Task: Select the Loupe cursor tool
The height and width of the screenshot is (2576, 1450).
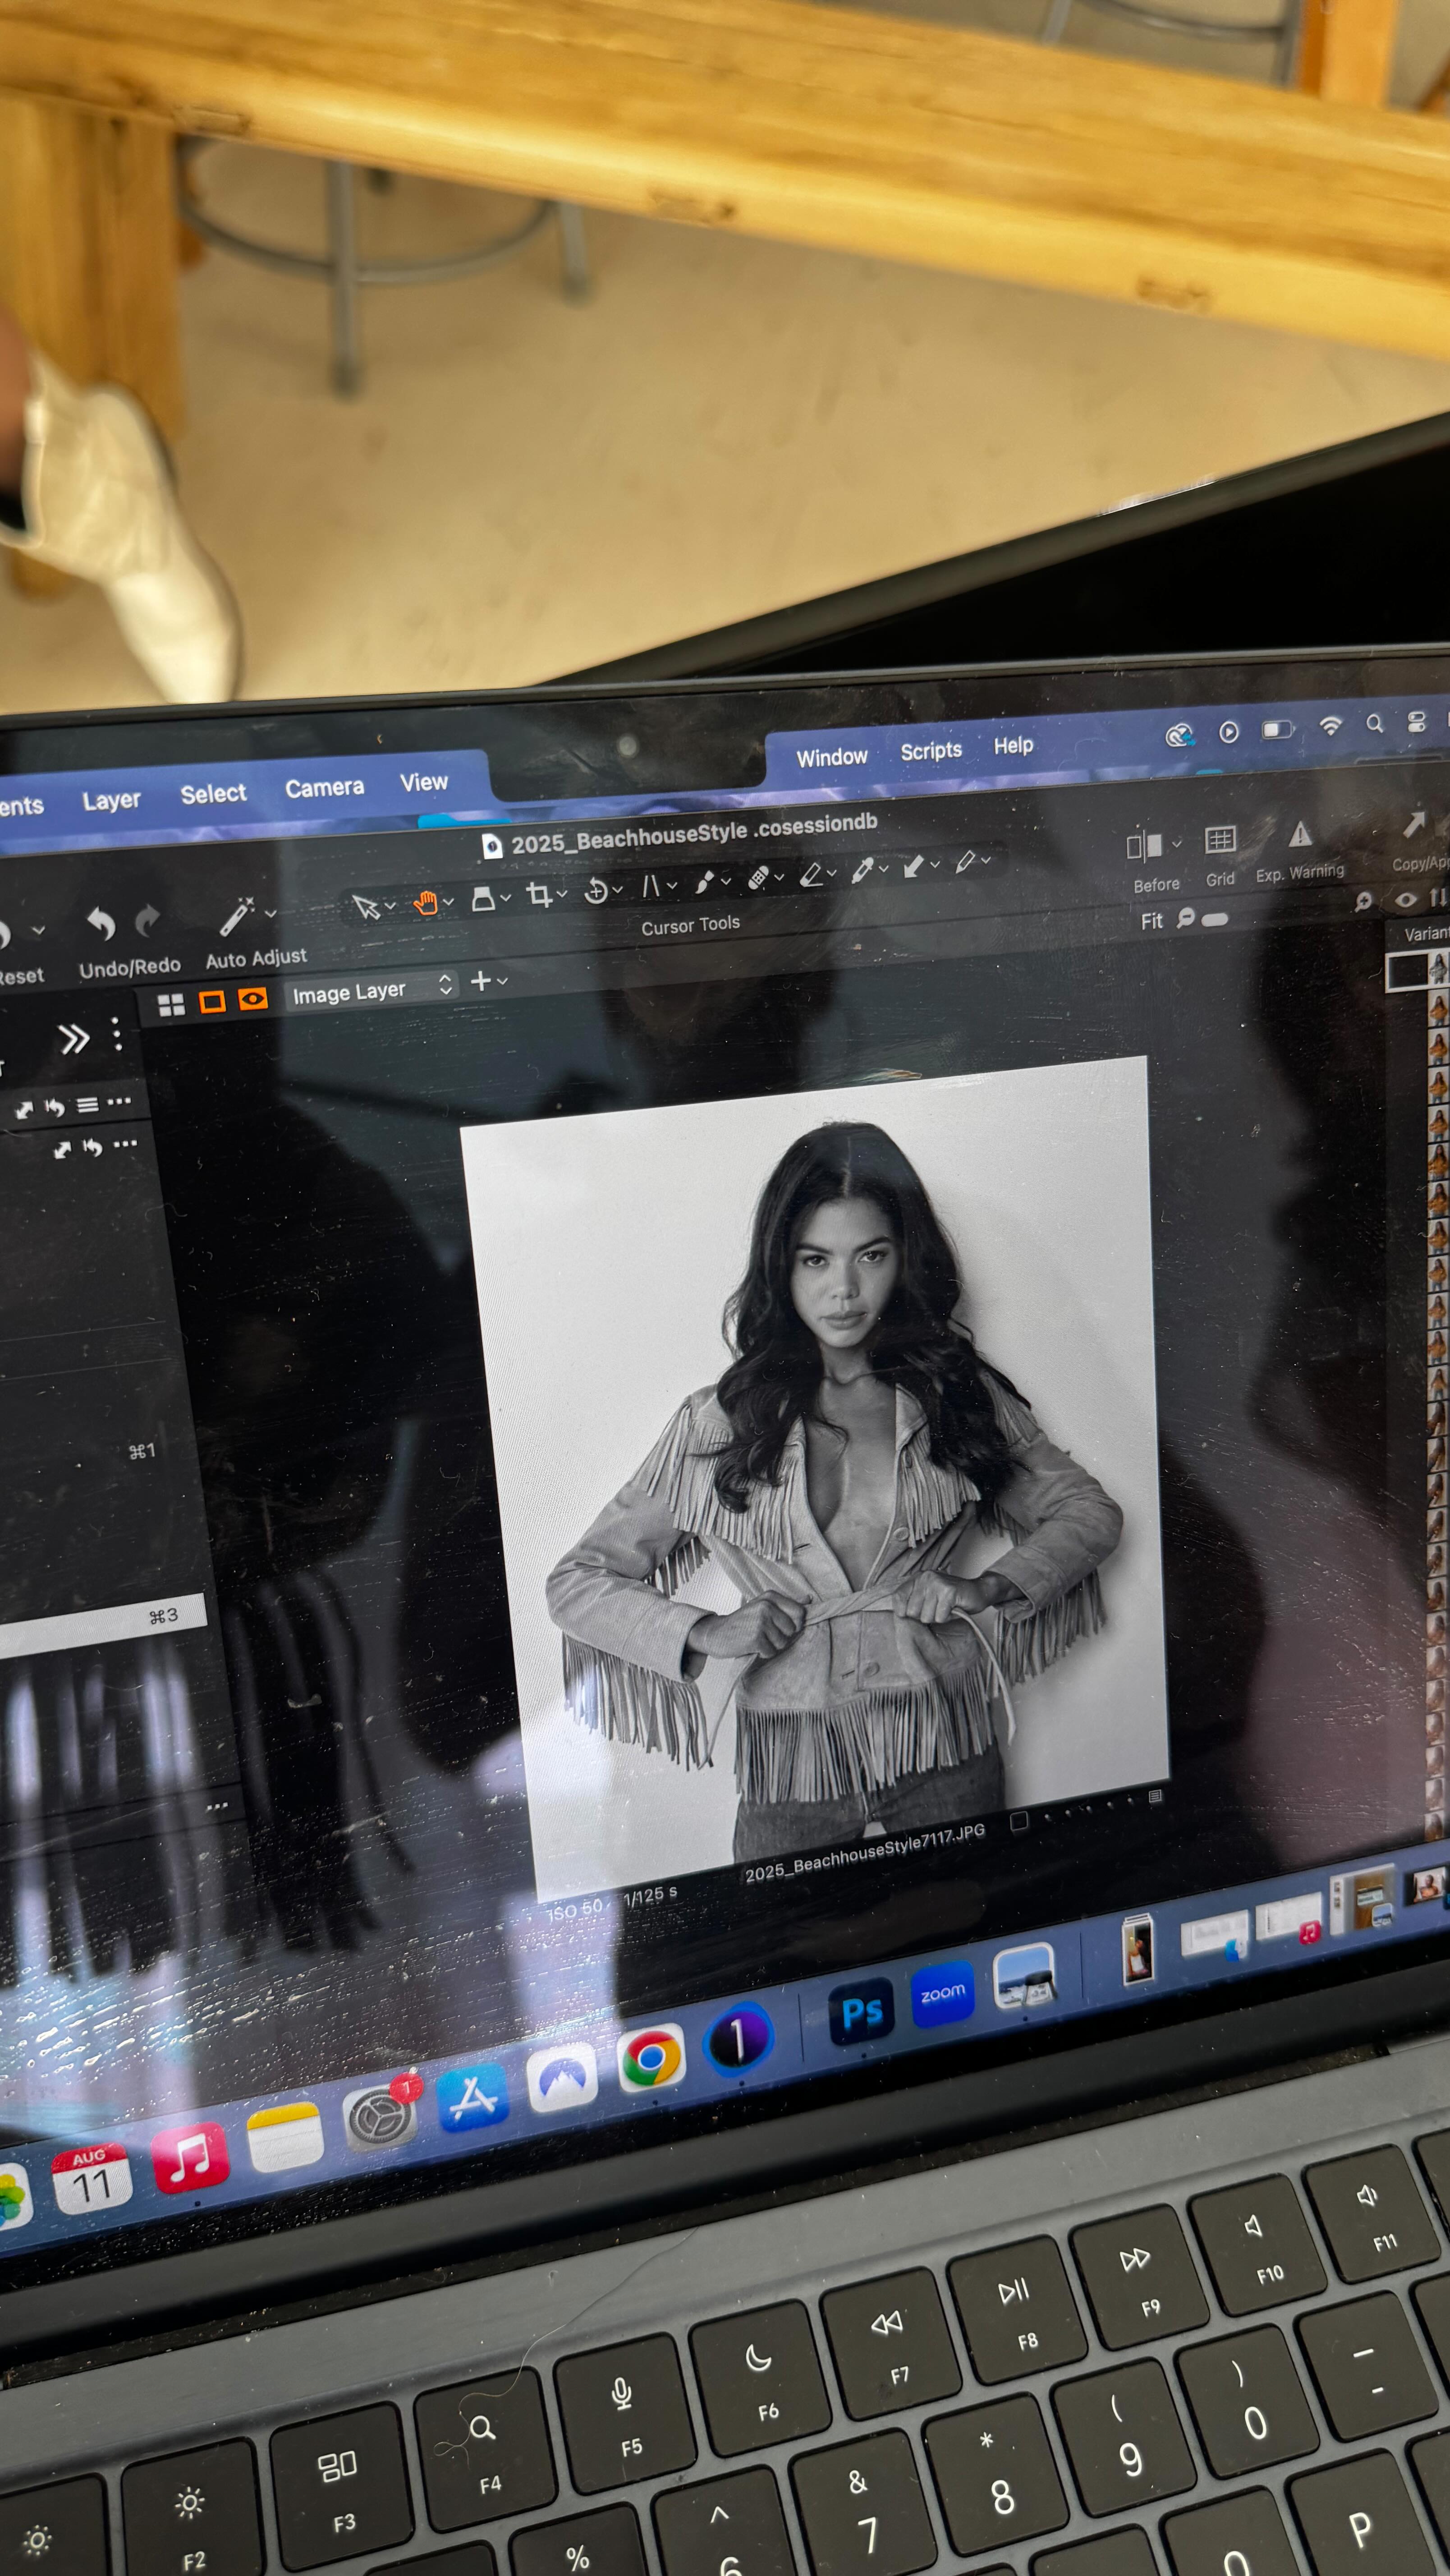Action: 483,898
